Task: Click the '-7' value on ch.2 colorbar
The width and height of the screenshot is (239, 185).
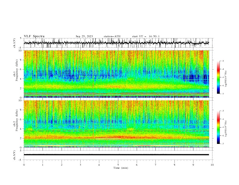Action: 222,144
